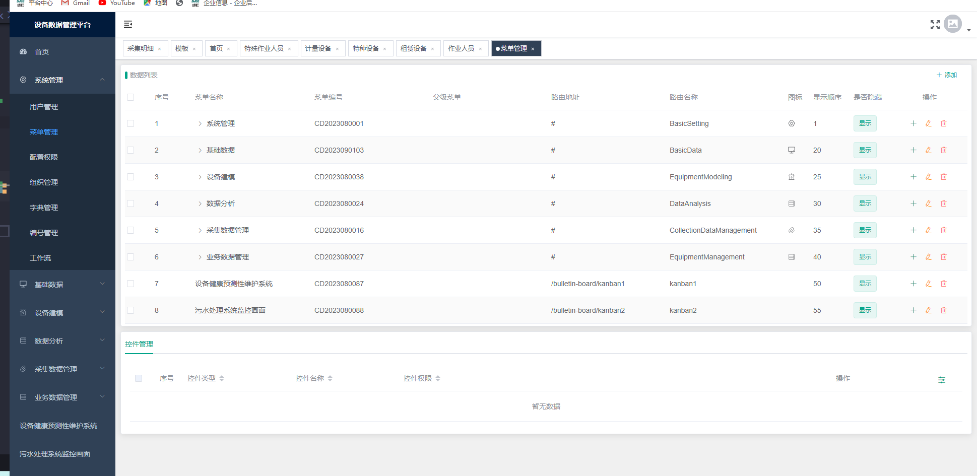
Task: Check the row 7 设备健康预测性维护系统 checkbox
Action: point(131,284)
